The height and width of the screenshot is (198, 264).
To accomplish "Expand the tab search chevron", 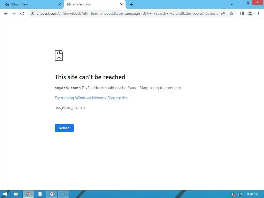I will pyautogui.click(x=232, y=4).
